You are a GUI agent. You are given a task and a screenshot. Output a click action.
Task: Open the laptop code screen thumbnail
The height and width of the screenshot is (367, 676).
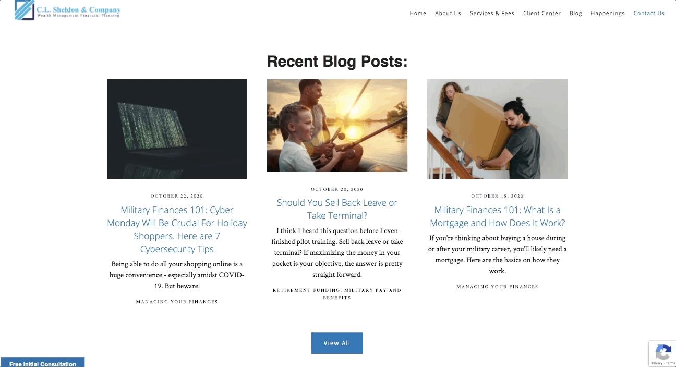(x=177, y=129)
